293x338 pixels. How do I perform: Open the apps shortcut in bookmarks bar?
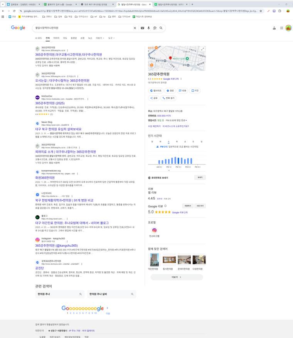[3, 17]
